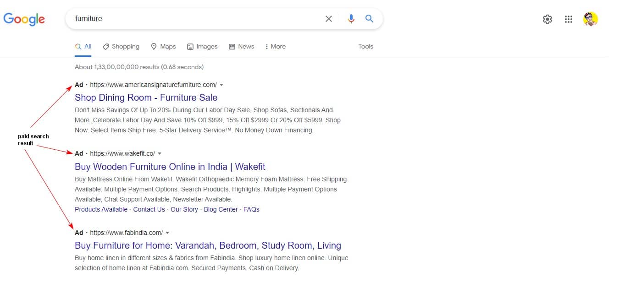Screen dimensions: 625x283
Task: Open the account profile avatar
Action: [x=591, y=19]
